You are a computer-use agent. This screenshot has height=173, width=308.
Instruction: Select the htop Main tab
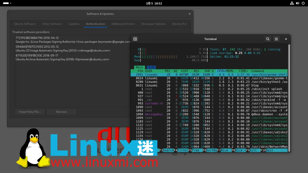(139, 67)
